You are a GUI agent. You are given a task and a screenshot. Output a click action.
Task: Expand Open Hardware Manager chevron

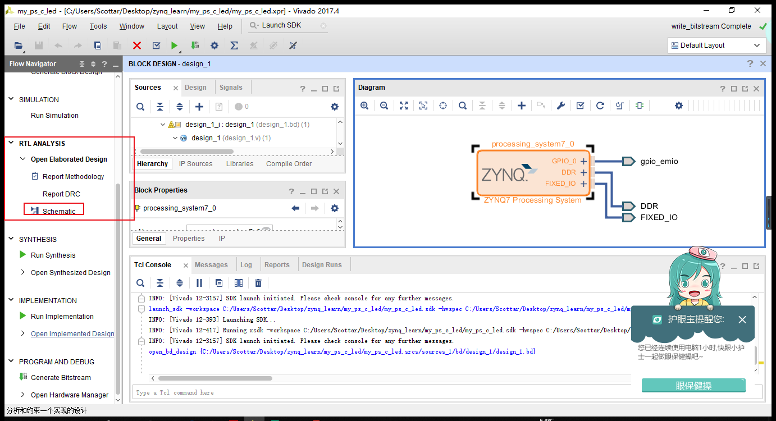click(x=23, y=395)
